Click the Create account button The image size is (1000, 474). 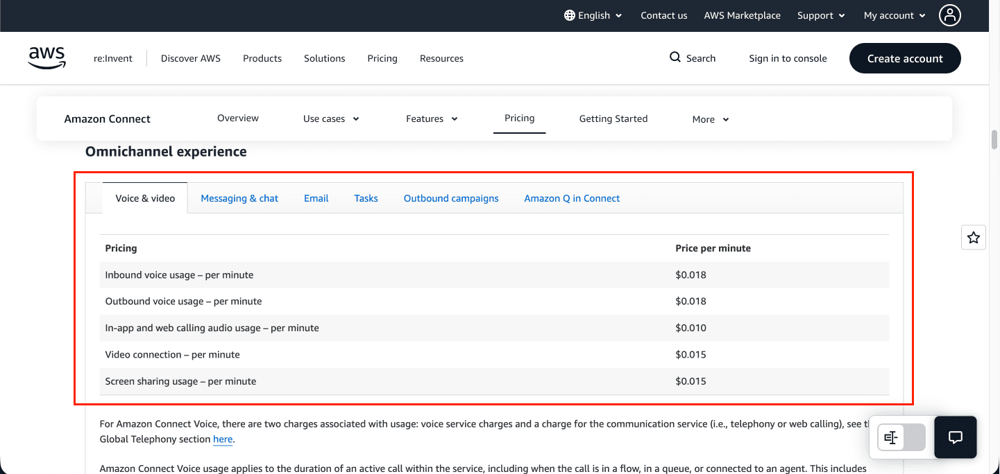905,58
